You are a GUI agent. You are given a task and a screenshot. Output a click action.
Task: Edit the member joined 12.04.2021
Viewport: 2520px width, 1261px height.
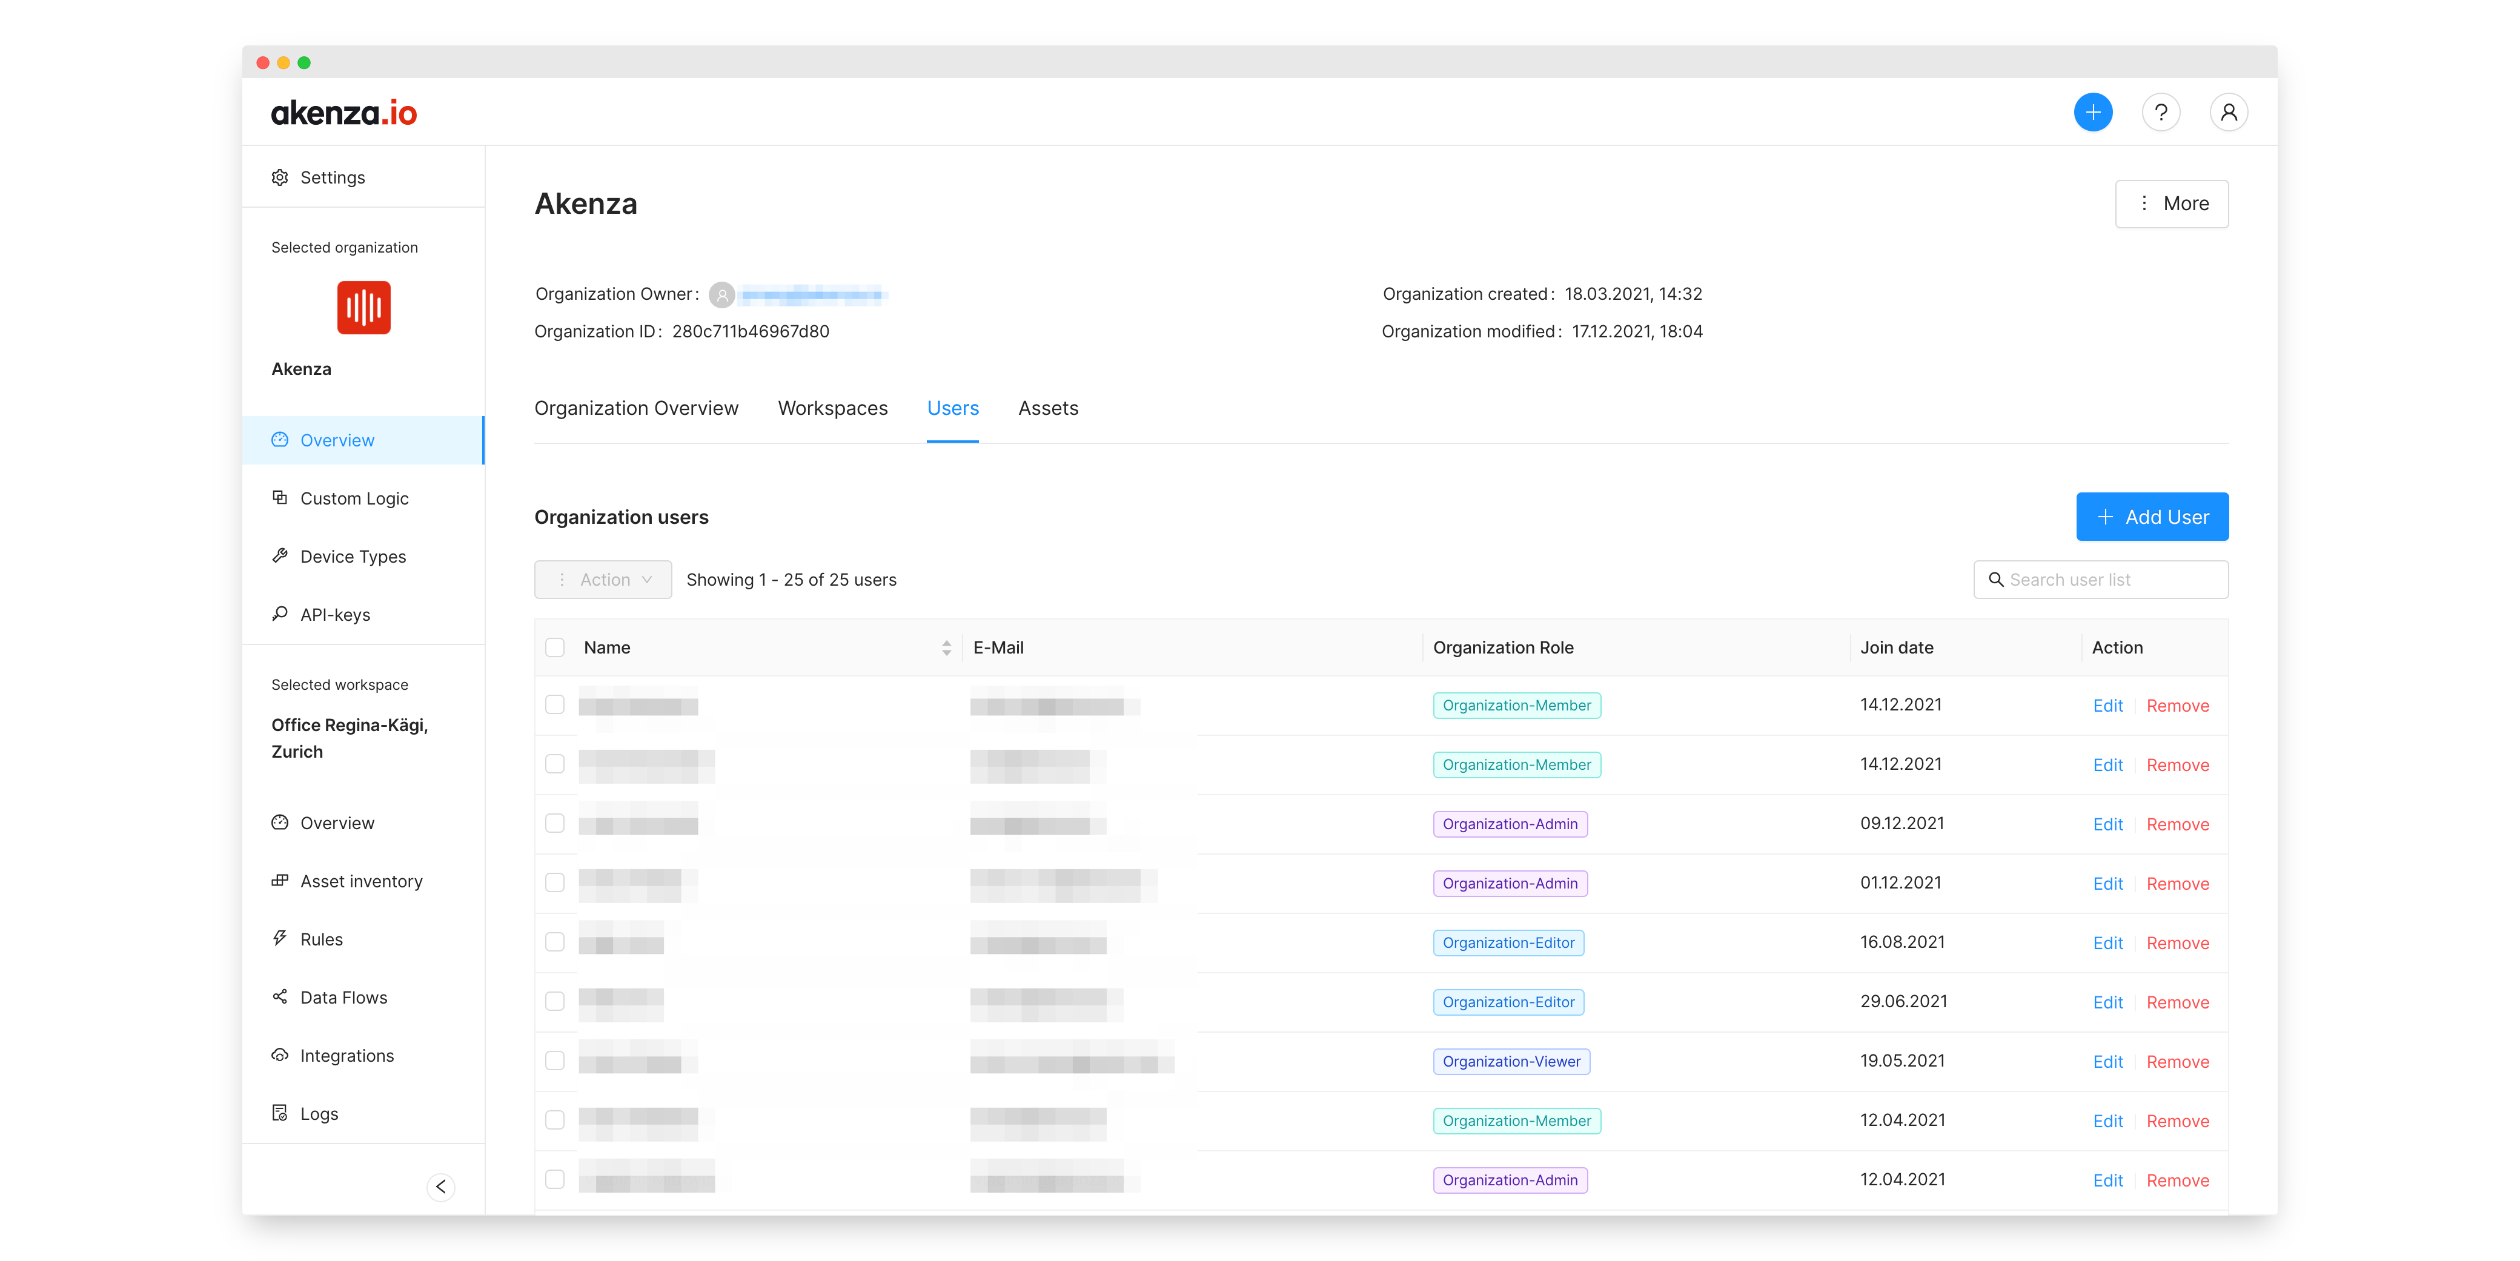click(2107, 1121)
